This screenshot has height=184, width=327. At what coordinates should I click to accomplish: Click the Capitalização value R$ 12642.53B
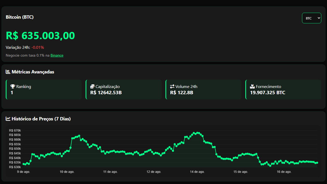(106, 93)
